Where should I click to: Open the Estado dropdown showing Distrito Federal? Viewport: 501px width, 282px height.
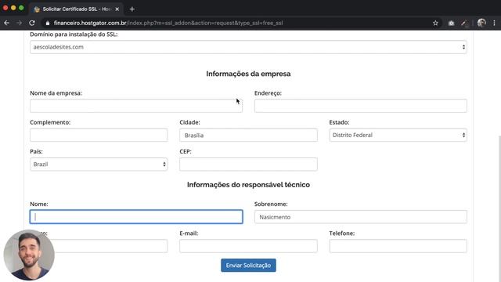point(398,135)
